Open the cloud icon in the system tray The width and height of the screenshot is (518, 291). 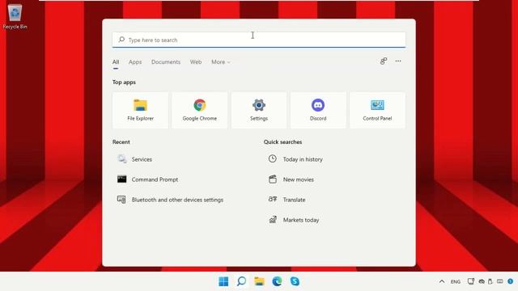[x=482, y=281]
